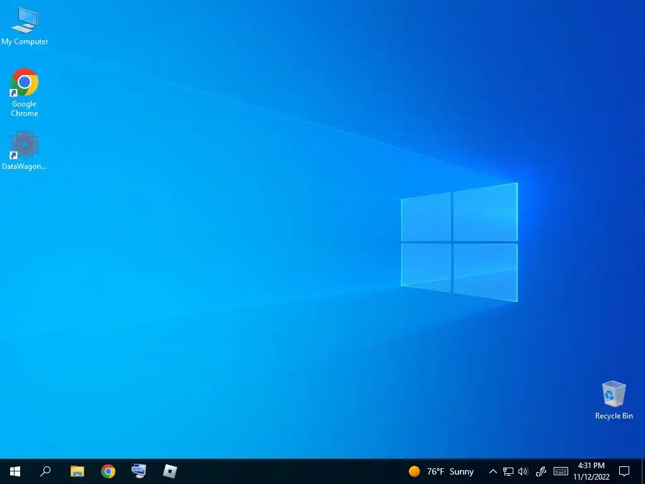This screenshot has width=645, height=484.
Task: Open the Windows Start menu
Action: tap(15, 471)
